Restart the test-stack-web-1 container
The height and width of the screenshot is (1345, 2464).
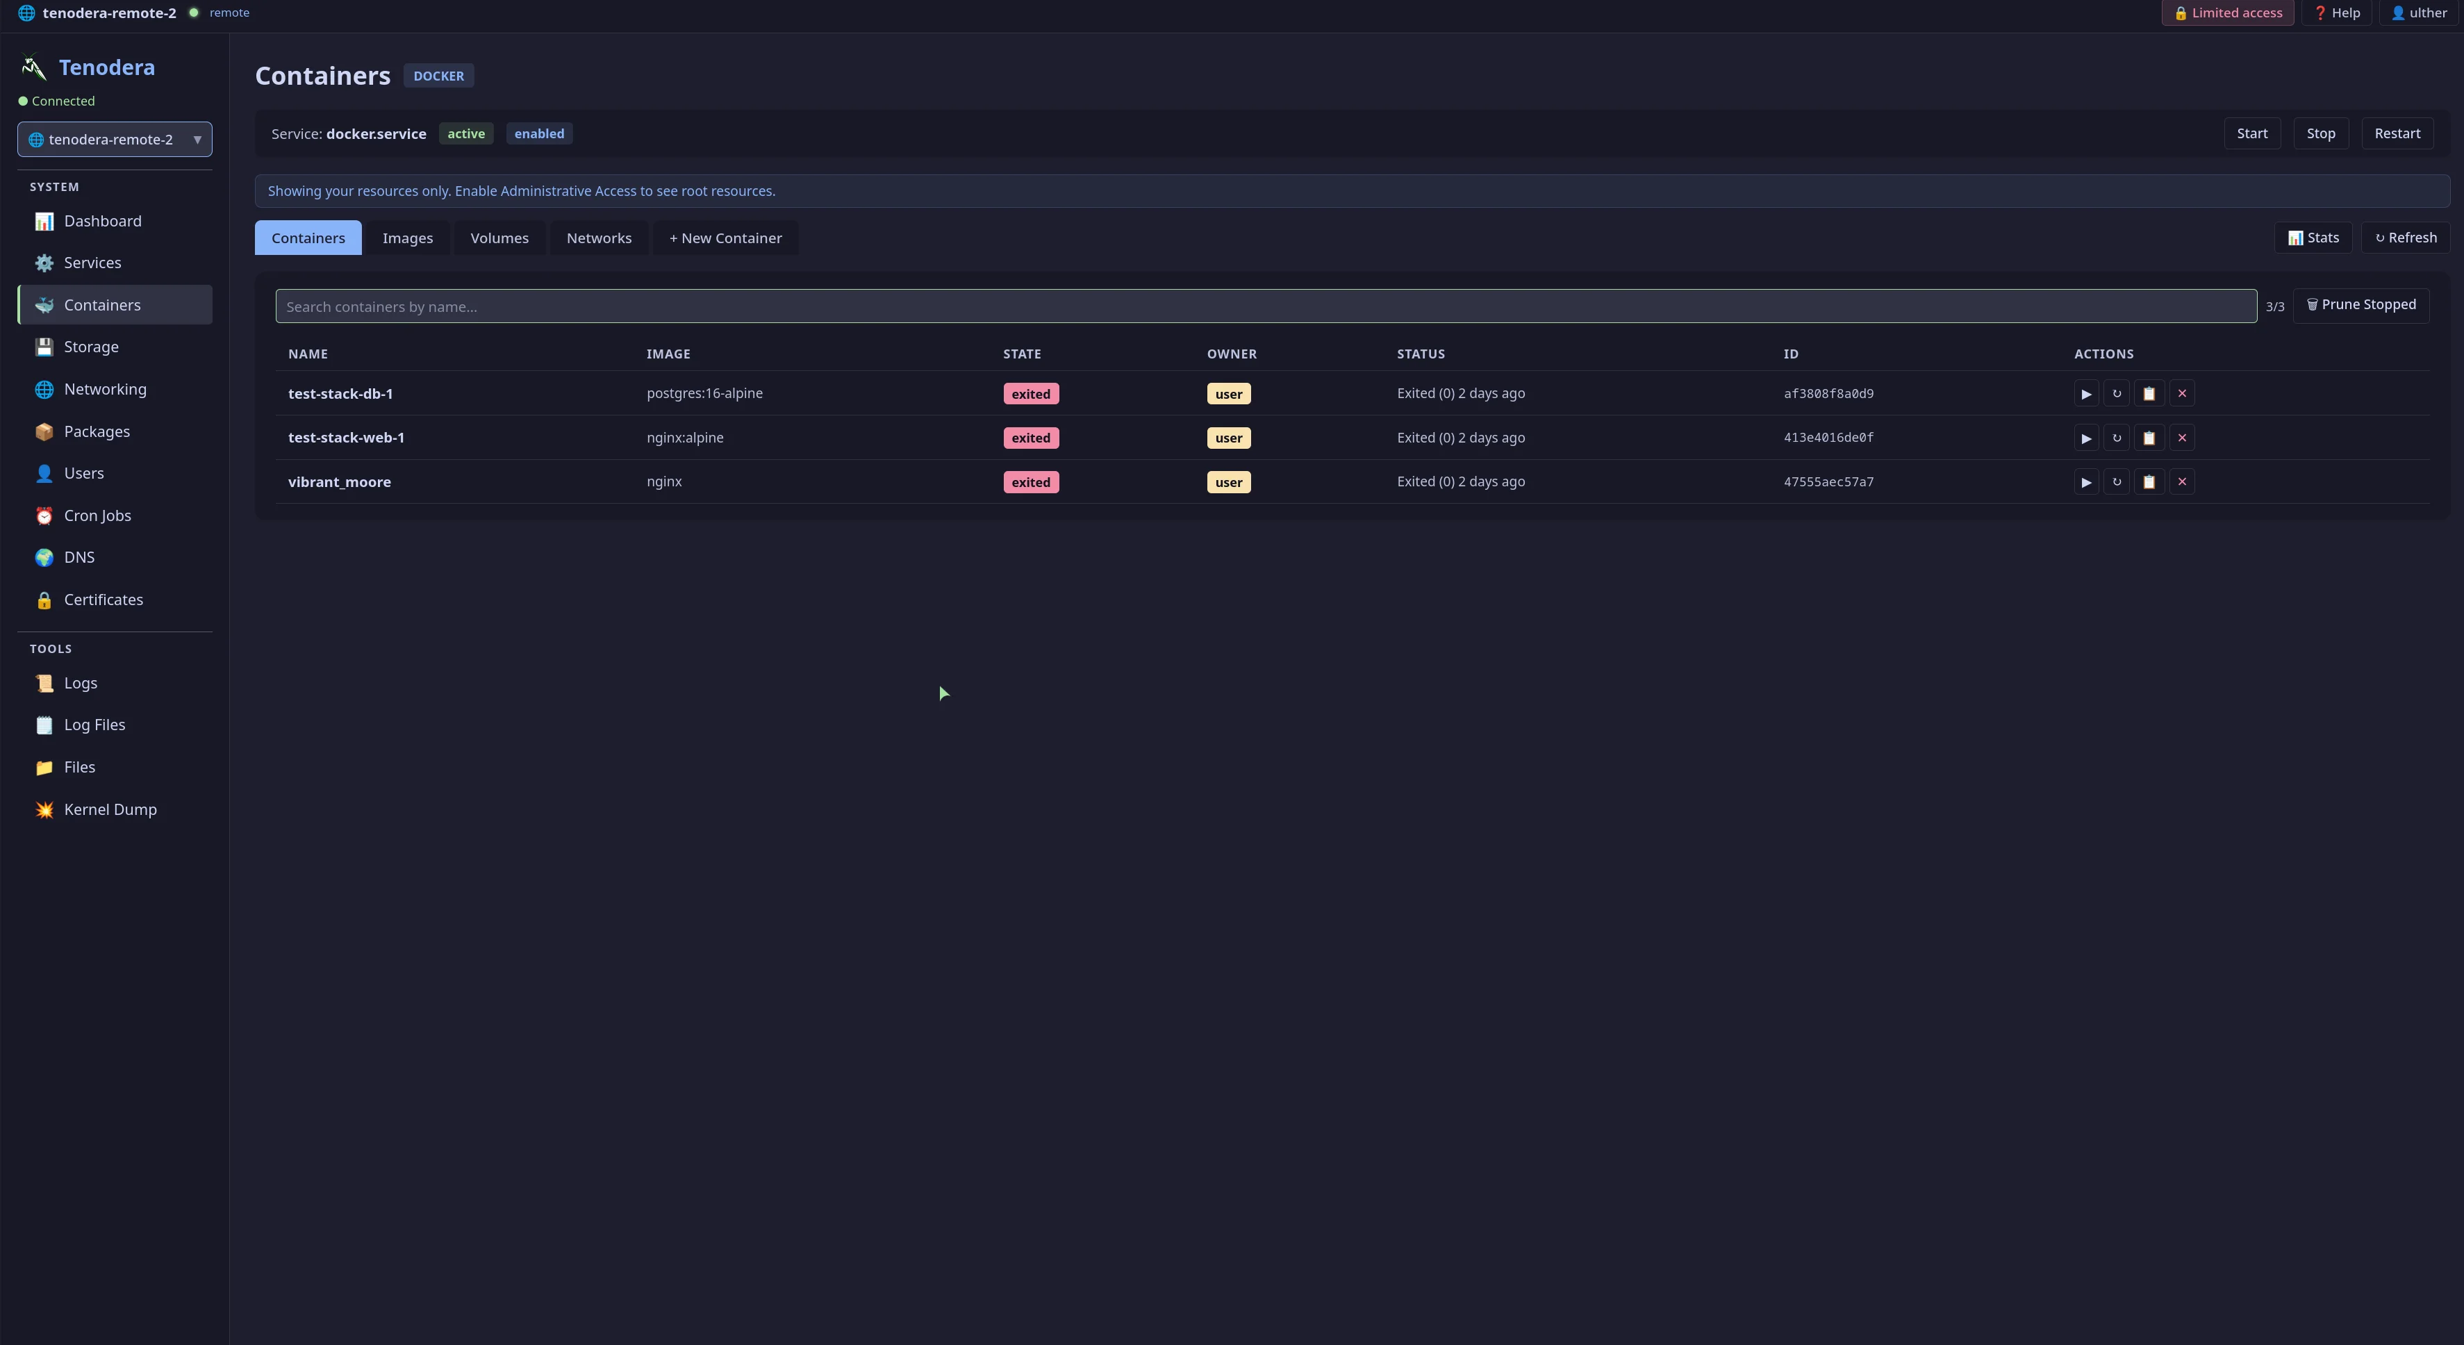point(2117,438)
